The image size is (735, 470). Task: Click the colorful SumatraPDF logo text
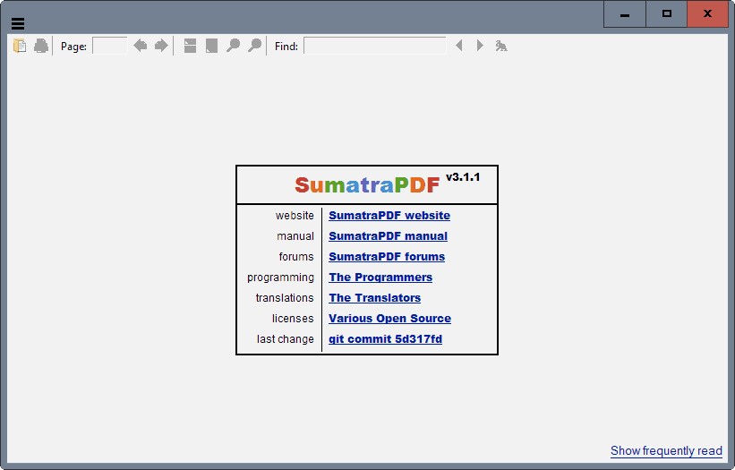coord(367,185)
